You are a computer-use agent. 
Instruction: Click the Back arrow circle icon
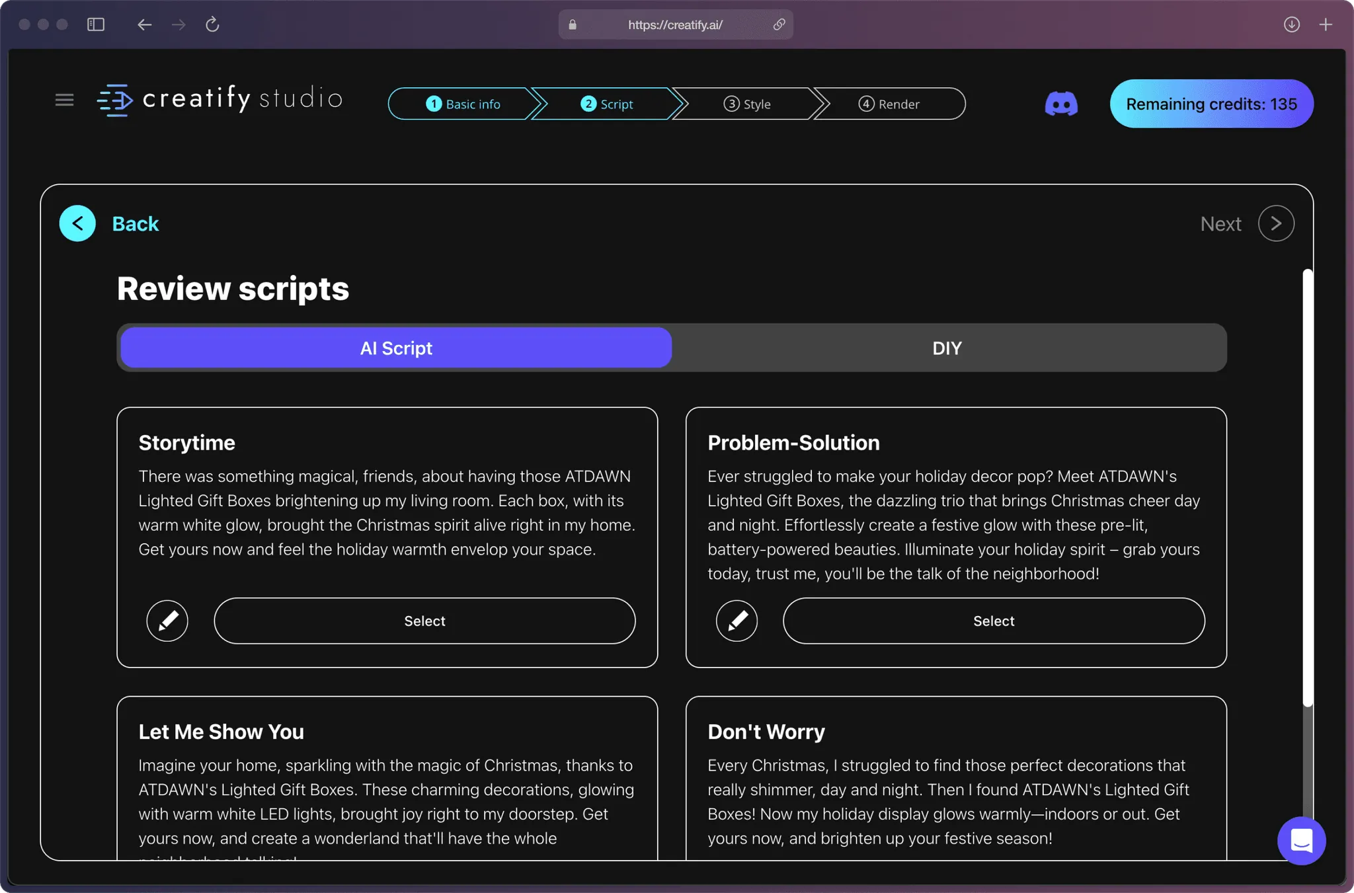coord(77,223)
